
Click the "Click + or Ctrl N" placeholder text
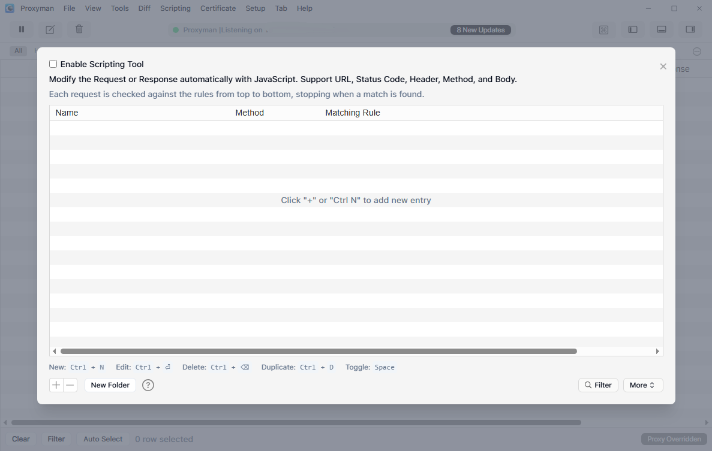[x=356, y=200]
